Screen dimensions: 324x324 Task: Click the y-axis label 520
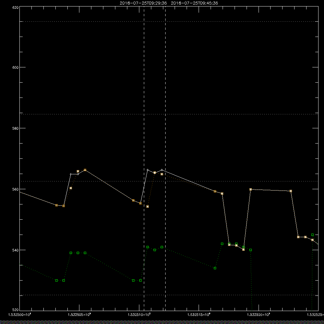(x=16, y=310)
